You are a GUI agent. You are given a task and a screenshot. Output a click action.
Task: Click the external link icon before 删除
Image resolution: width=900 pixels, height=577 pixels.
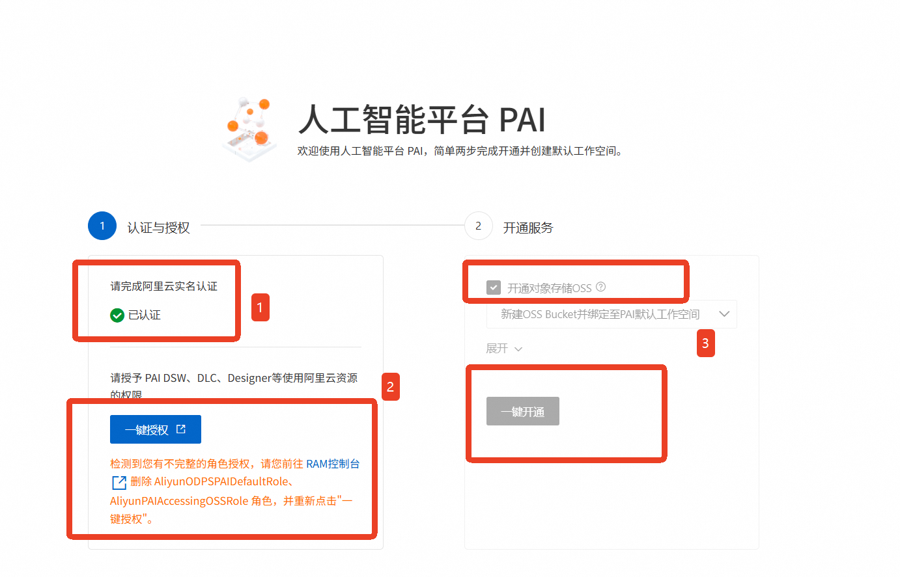(x=119, y=483)
